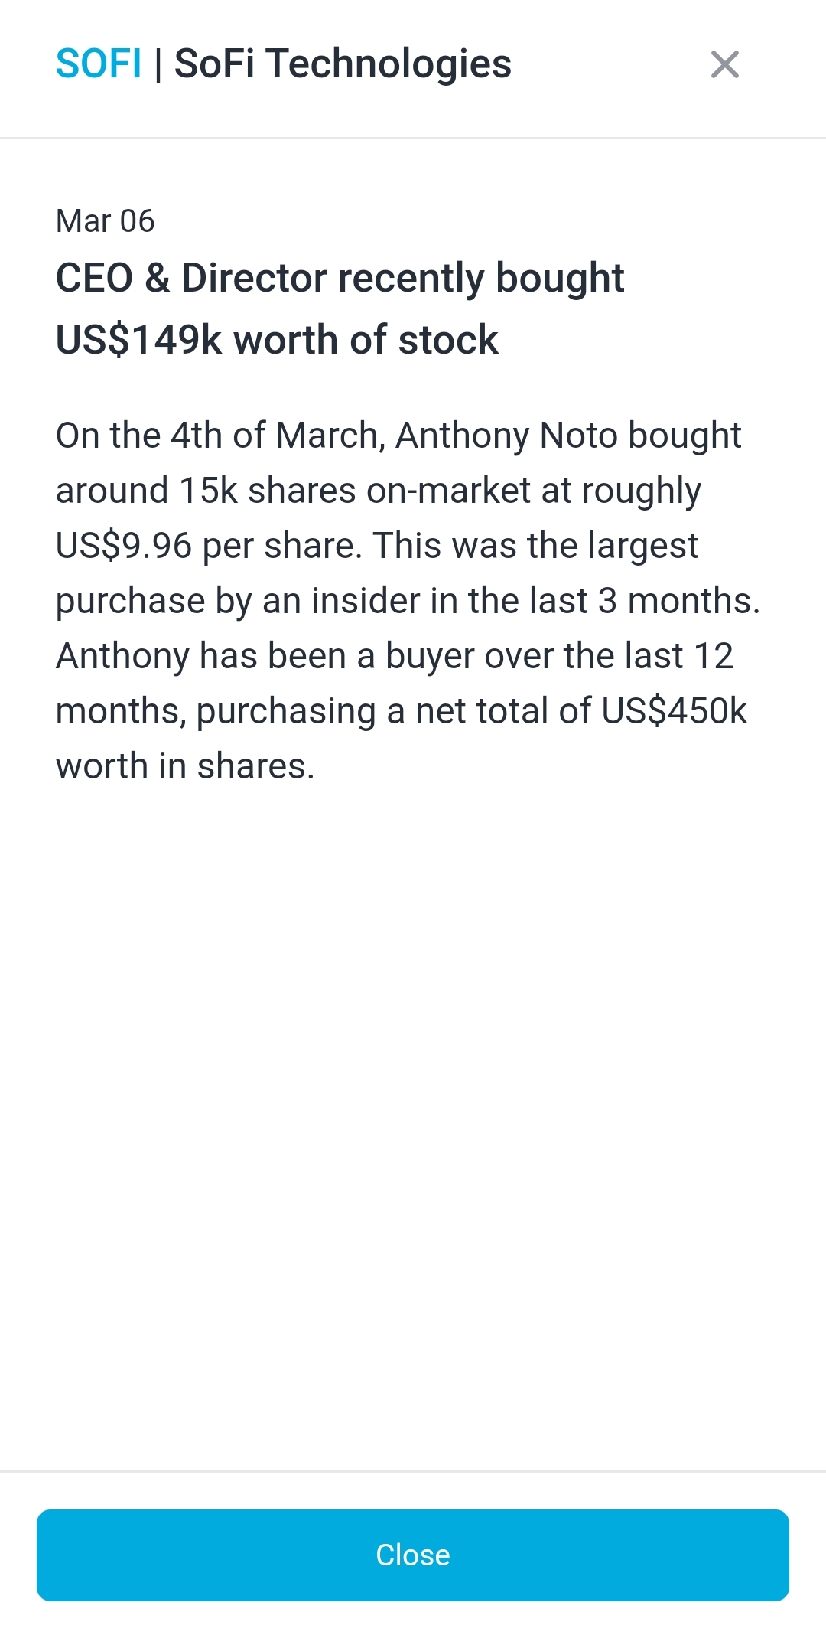Viewport: 826px width, 1648px height.
Task: Click the "worth in shares." final line
Action: [185, 766]
